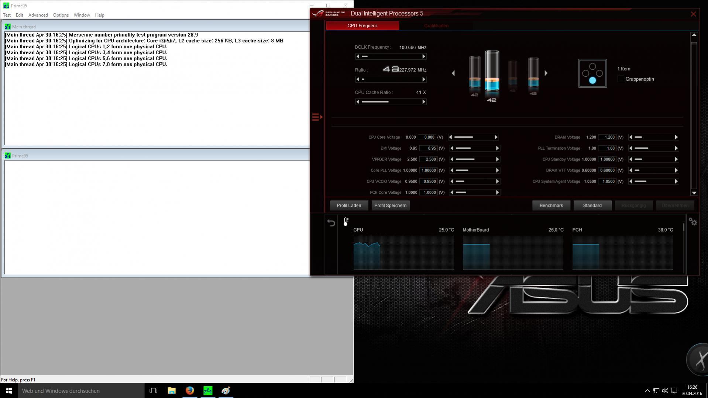Image resolution: width=708 pixels, height=398 pixels.
Task: Open Window menu in Prime95
Action: coord(82,15)
